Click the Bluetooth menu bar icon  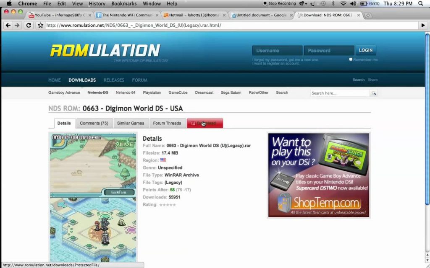point(333,3)
